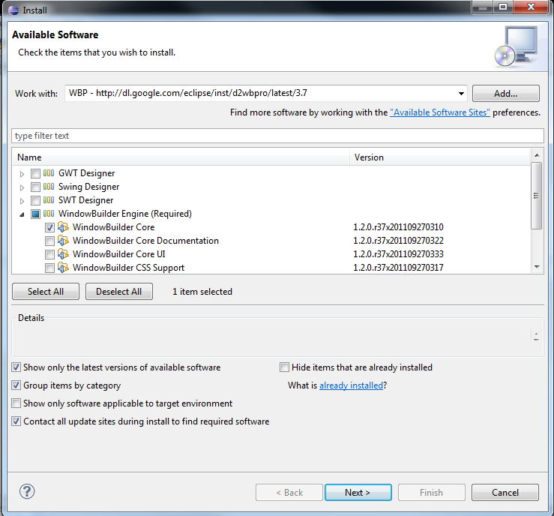Screen dimensions: 554x516
Task: Open the Available Software Sites link
Action: [x=440, y=112]
